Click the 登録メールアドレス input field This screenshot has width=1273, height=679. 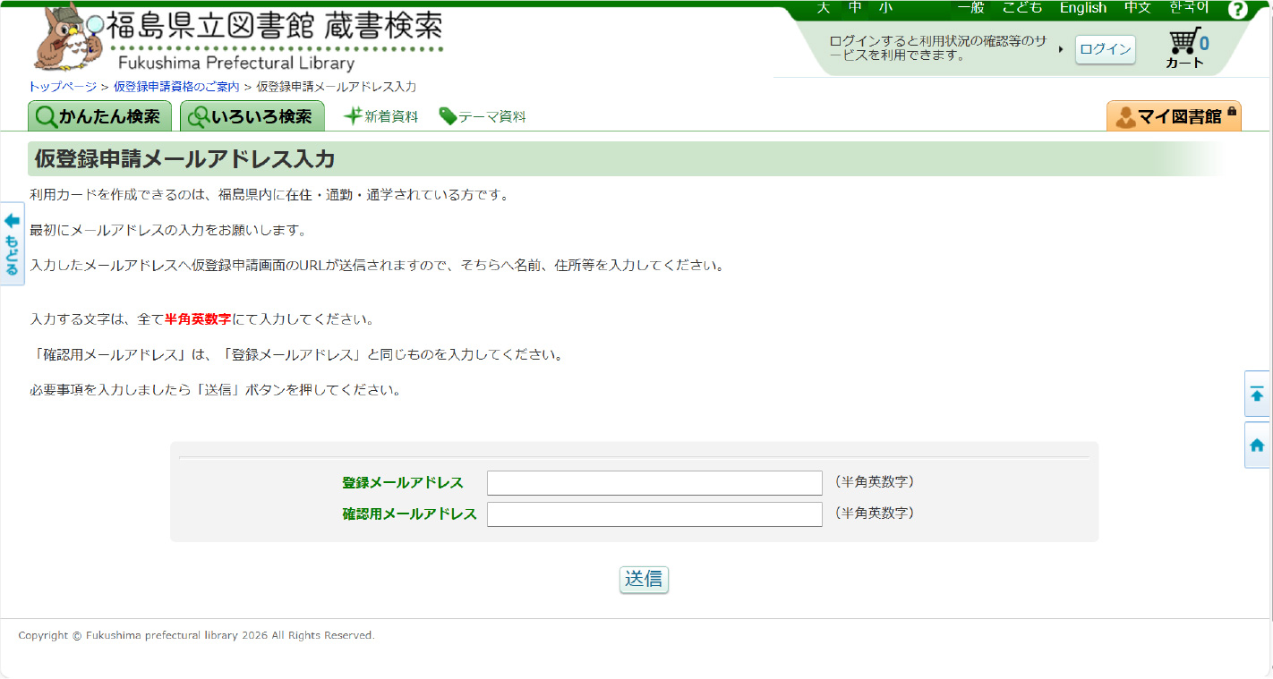pos(654,483)
